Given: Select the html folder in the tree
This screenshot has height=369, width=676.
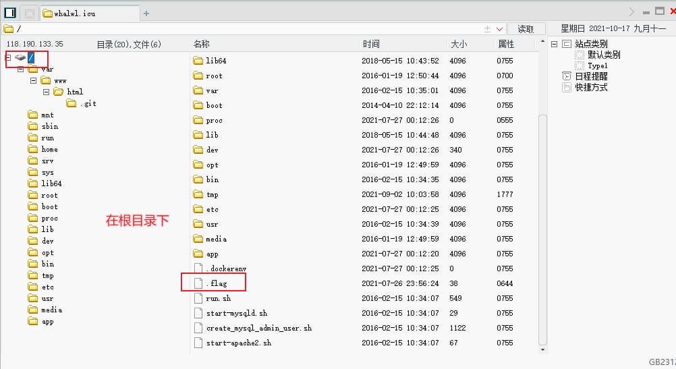Looking at the screenshot, I should click(68, 92).
